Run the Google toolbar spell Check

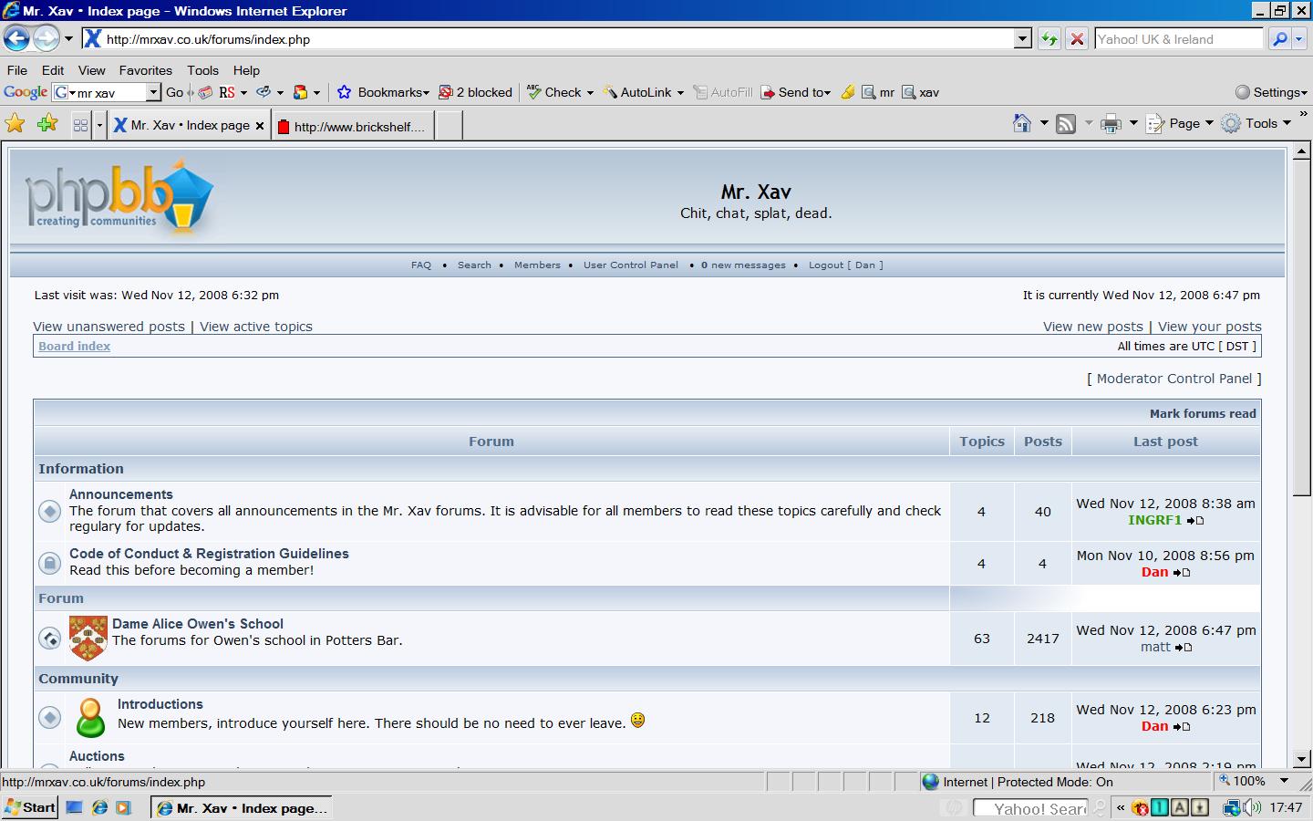coord(560,92)
